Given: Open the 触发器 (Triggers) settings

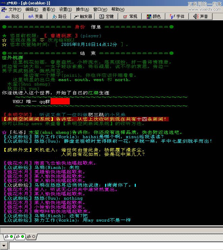Looking at the screenshot, I should [x=83, y=16].
